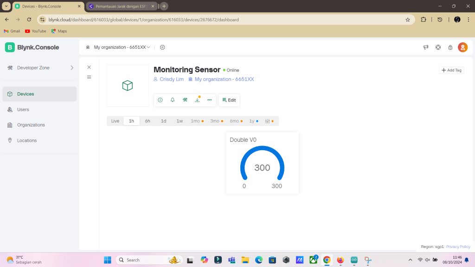The height and width of the screenshot is (267, 475).
Task: Select the Live time range tab
Action: click(115, 121)
